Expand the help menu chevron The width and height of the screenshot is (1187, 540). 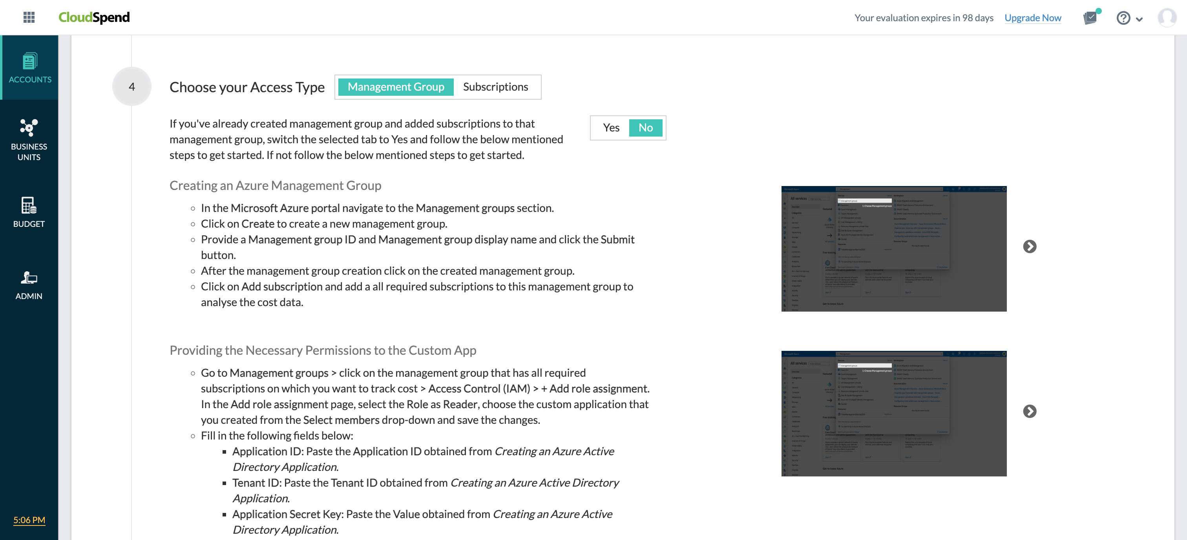tap(1140, 19)
